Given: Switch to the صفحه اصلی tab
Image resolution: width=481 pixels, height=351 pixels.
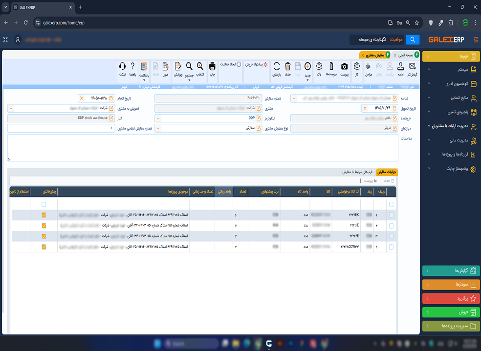Looking at the screenshot, I should 406,55.
